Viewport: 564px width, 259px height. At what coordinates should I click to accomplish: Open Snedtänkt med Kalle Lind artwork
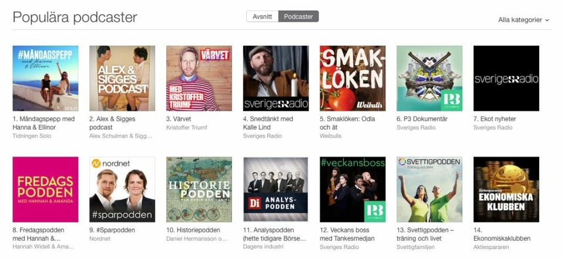point(276,79)
